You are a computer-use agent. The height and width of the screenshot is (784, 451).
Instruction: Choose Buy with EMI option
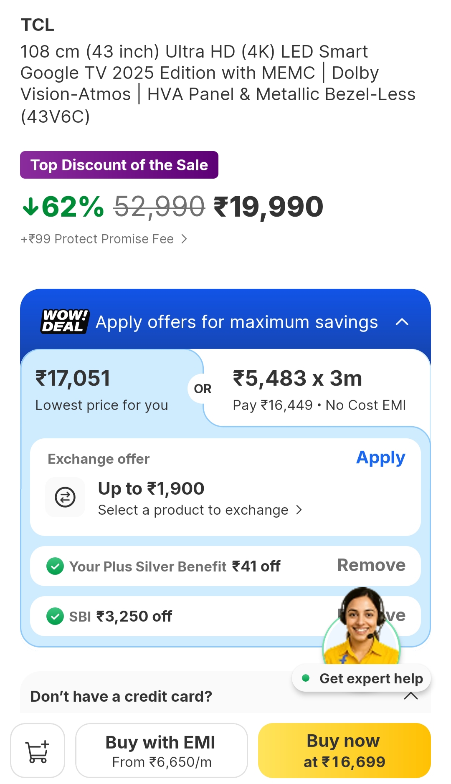click(x=161, y=751)
